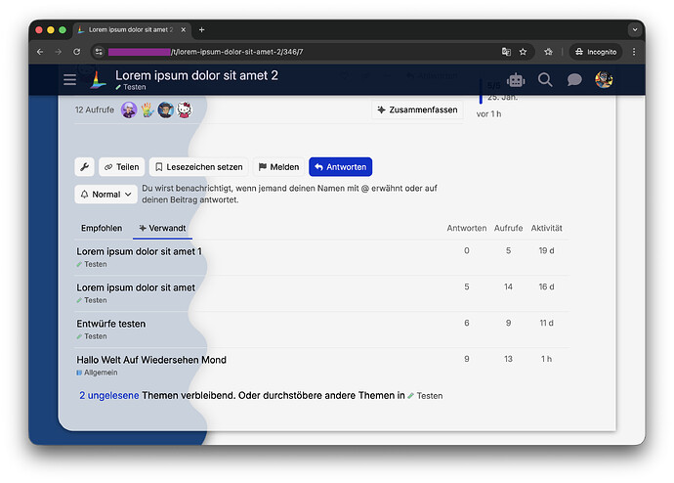Click the Hello Kitty participant avatar

[x=185, y=110]
